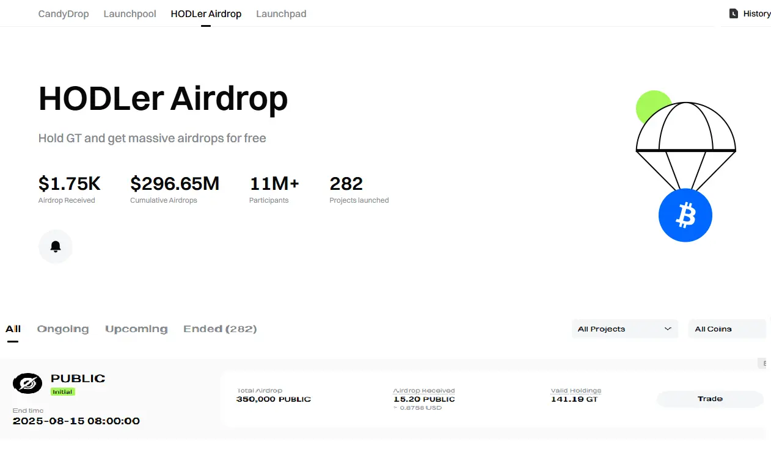Click the notification bell icon
Viewport: 771px width, 464px height.
56,247
